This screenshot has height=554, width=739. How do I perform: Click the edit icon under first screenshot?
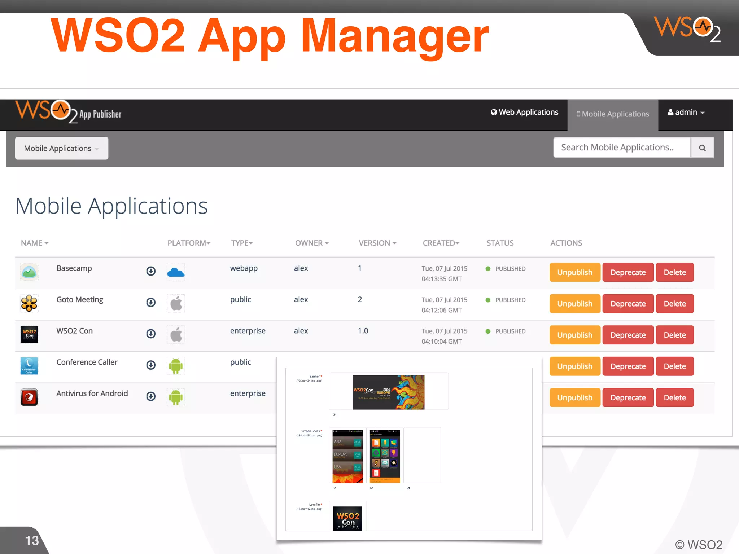point(334,488)
